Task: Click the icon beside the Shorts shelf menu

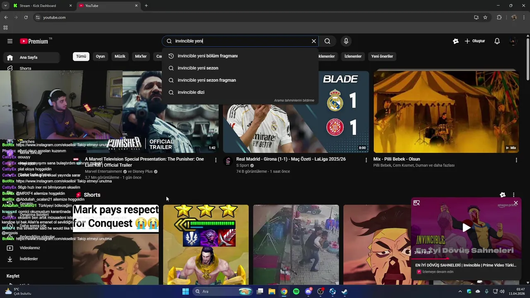Action: (503, 195)
